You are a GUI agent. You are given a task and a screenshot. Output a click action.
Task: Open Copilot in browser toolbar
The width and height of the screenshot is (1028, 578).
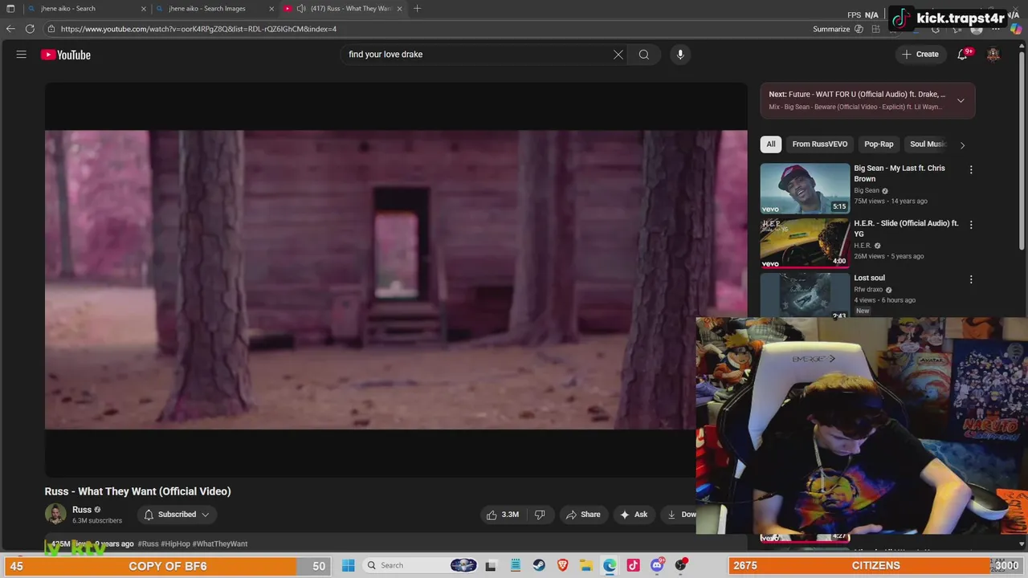click(1016, 29)
